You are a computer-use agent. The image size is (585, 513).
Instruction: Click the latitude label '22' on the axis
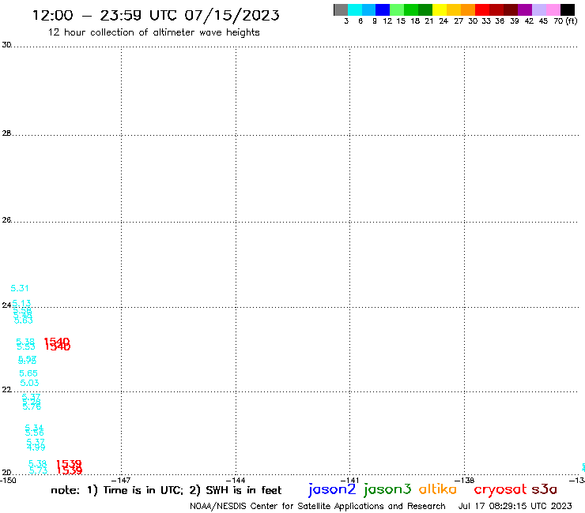click(x=6, y=390)
